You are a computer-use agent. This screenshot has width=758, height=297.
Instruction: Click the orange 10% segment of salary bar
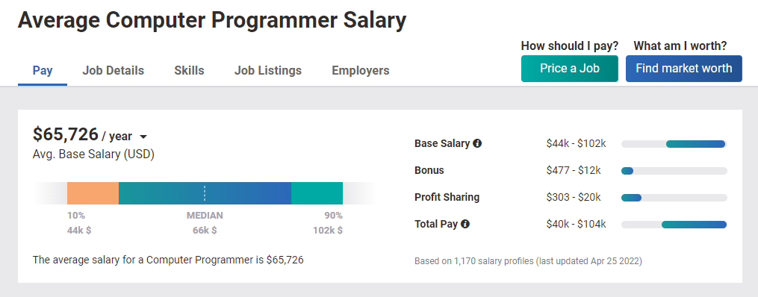coord(93,193)
